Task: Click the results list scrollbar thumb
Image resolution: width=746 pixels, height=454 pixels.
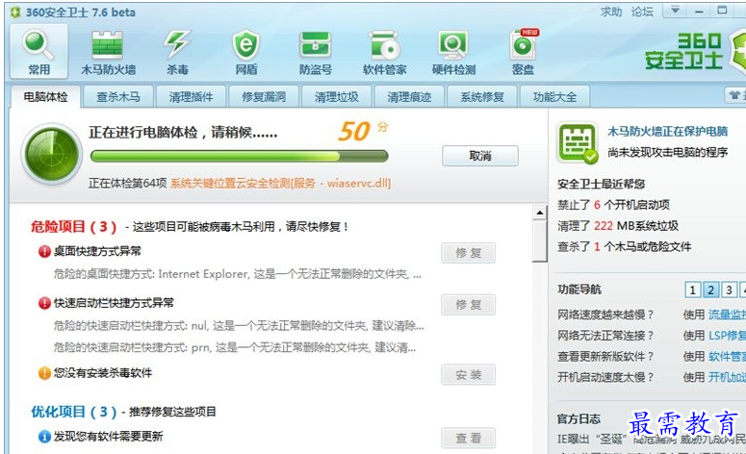Action: [539, 241]
